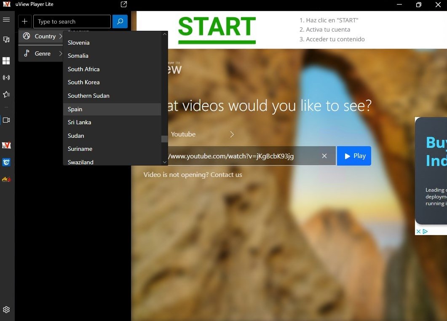Click scroll down arrow of country list
Viewport: 447px width, 321px height.
(164, 162)
